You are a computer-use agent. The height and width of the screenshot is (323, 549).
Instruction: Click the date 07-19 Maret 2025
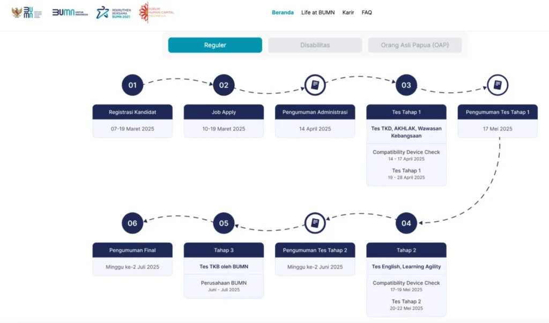point(132,129)
